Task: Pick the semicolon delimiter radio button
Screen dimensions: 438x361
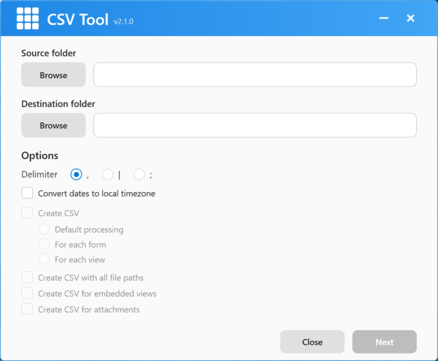Action: coord(139,174)
